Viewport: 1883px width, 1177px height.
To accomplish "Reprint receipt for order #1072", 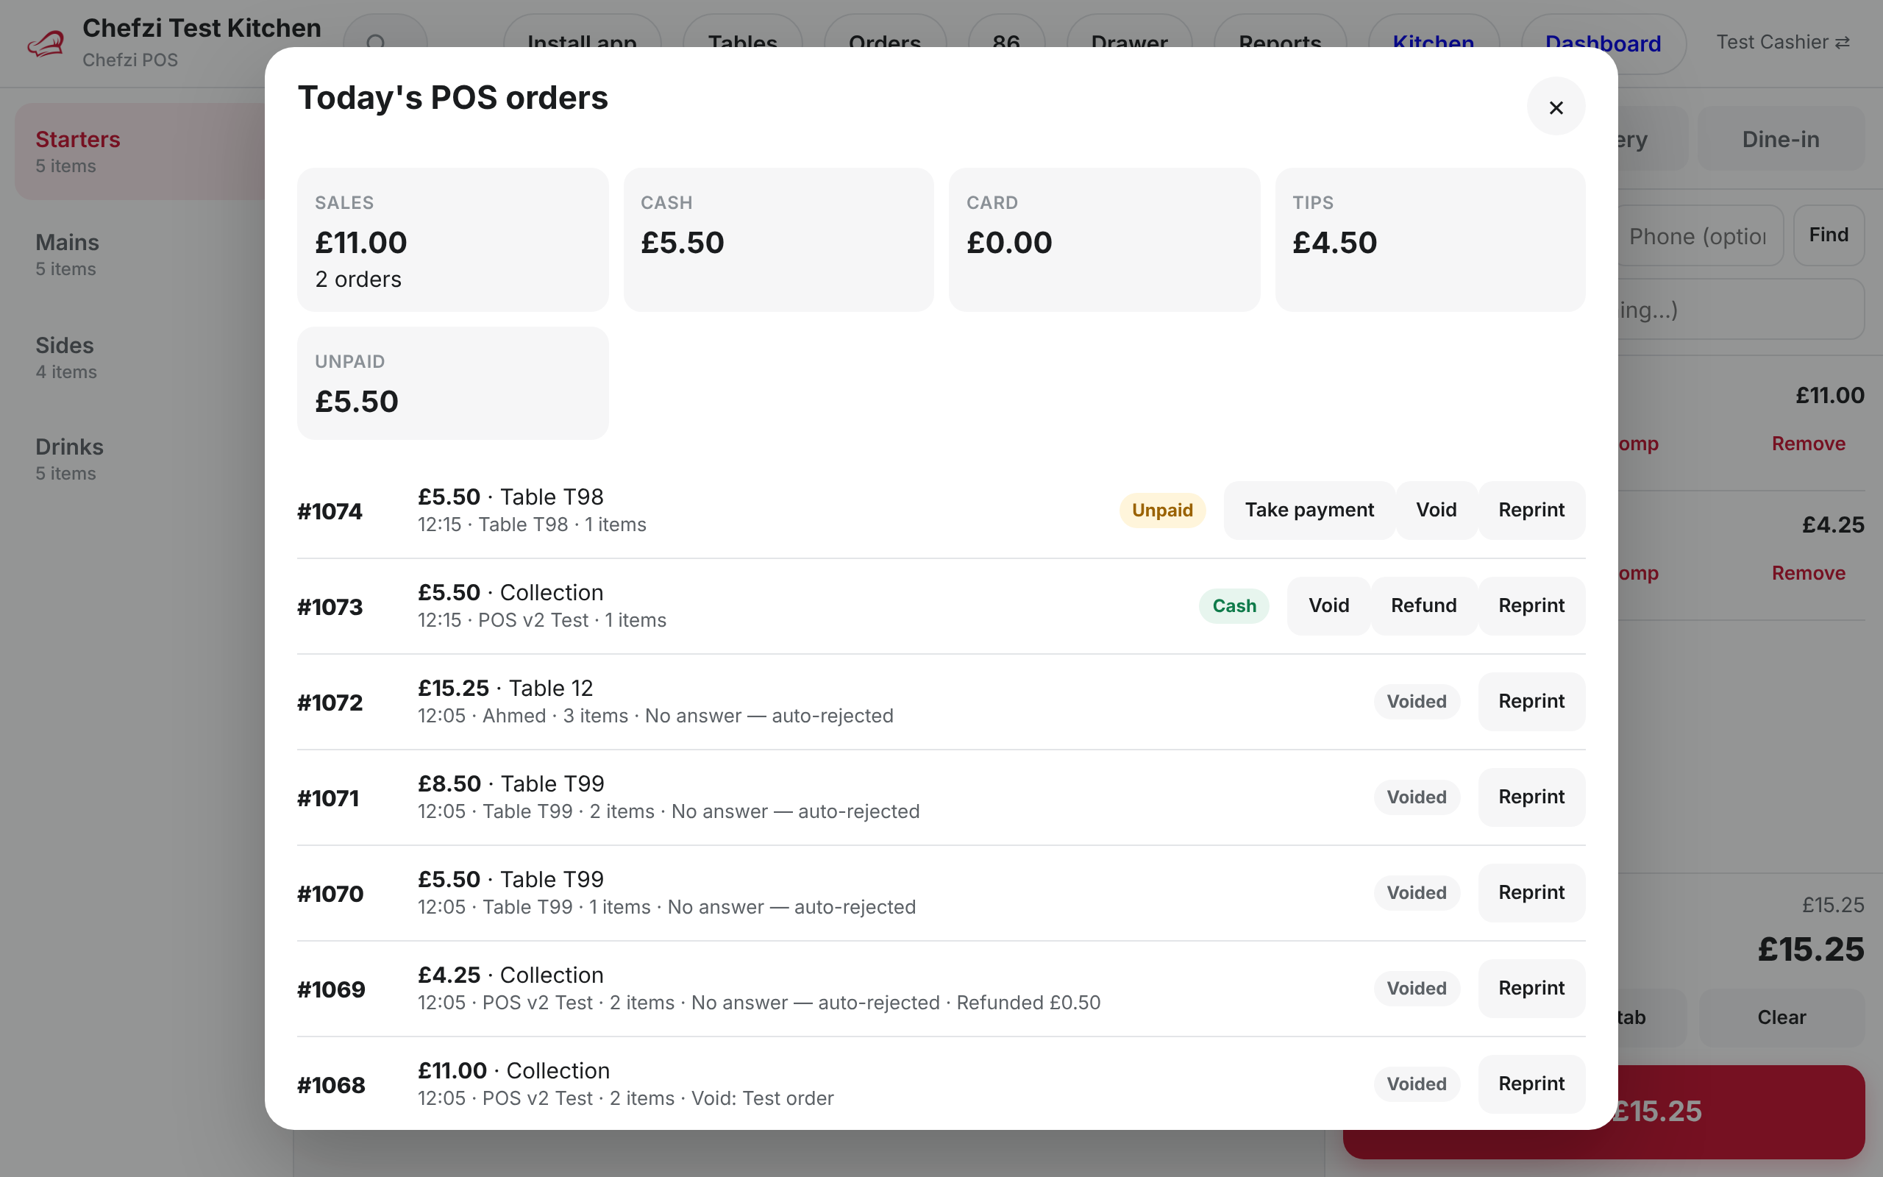I will coord(1531,701).
